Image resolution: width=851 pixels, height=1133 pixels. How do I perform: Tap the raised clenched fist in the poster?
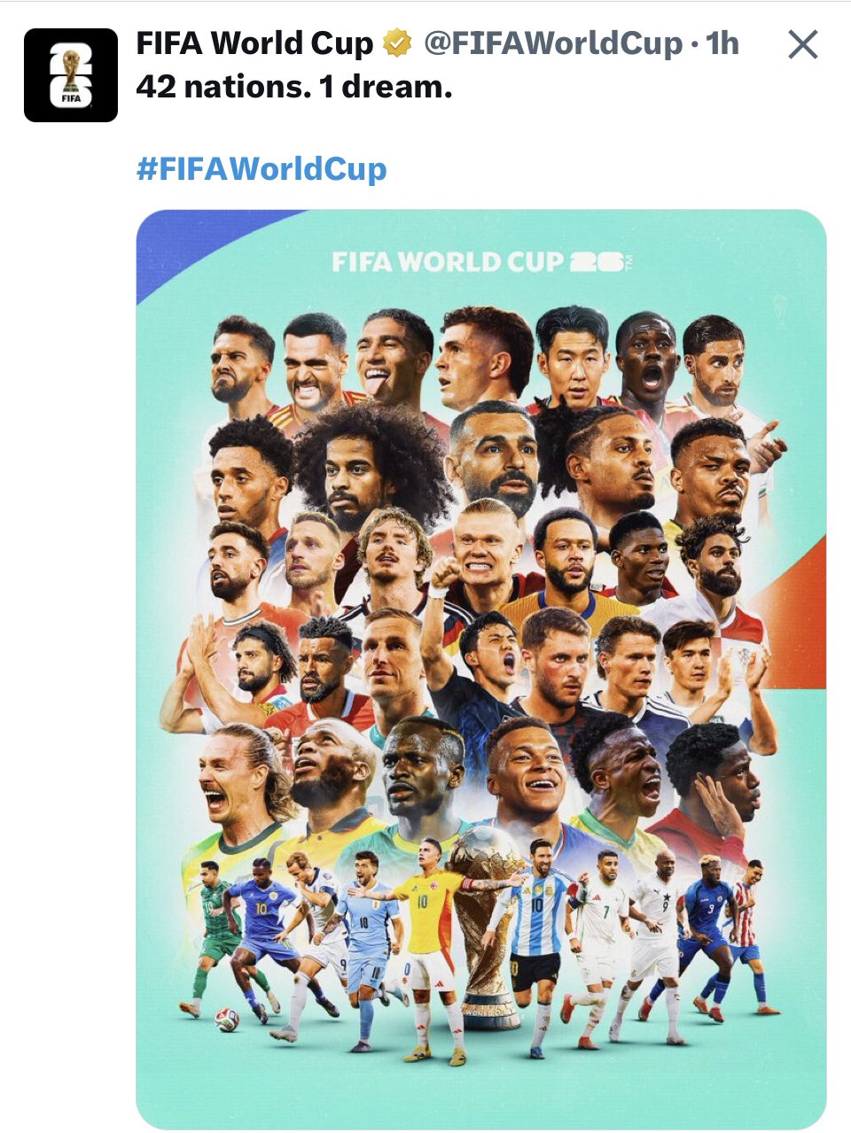click(445, 574)
